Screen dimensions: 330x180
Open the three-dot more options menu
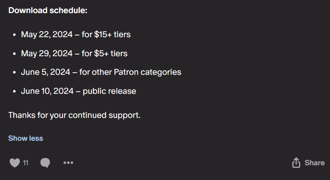coord(68,163)
